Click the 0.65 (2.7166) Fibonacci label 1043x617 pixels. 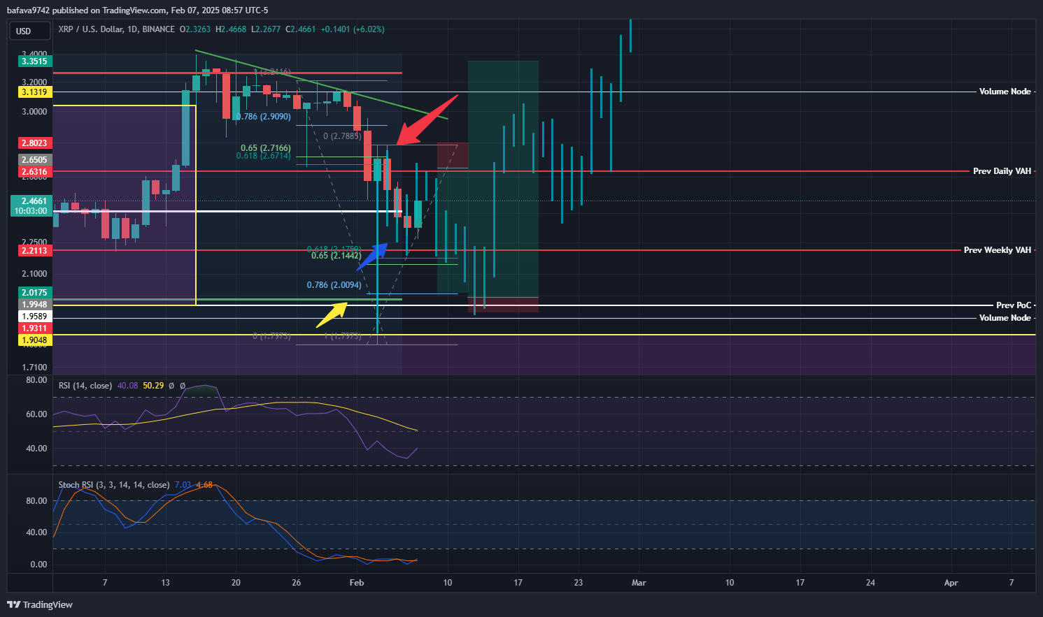[266, 148]
